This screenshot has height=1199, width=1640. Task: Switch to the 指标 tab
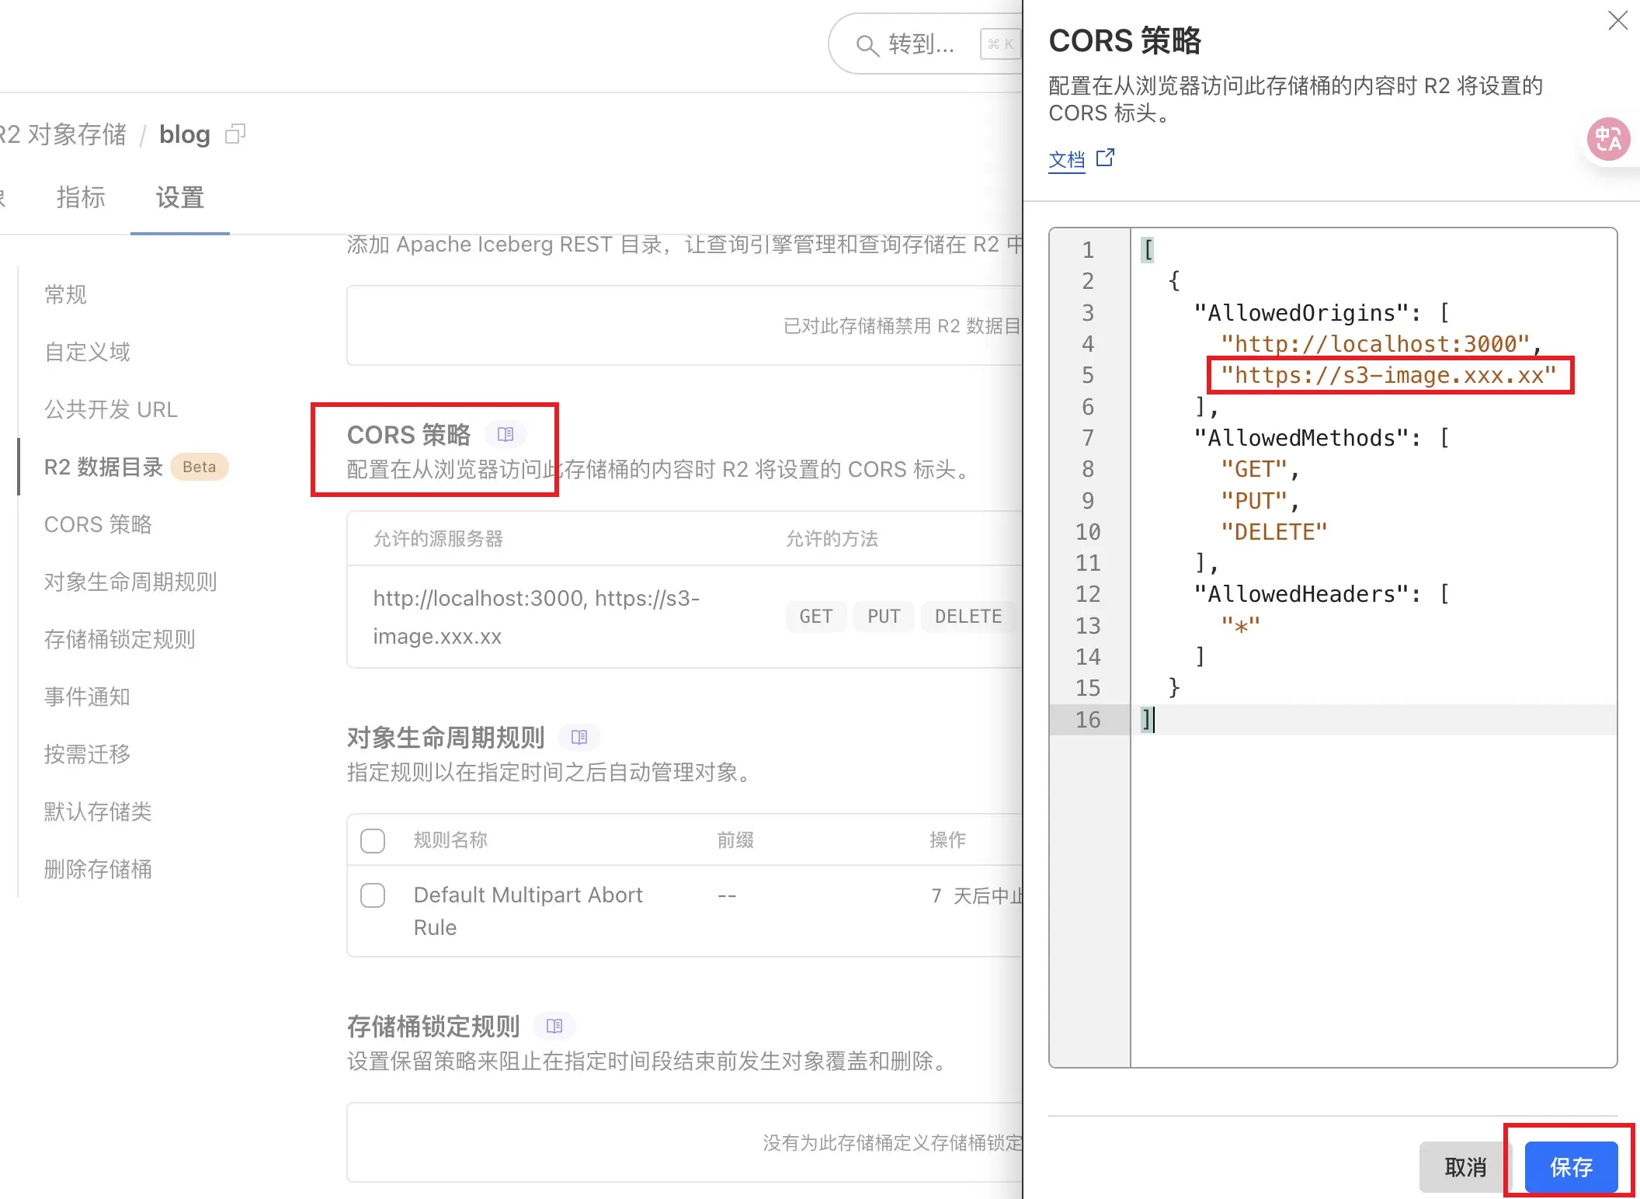81,198
